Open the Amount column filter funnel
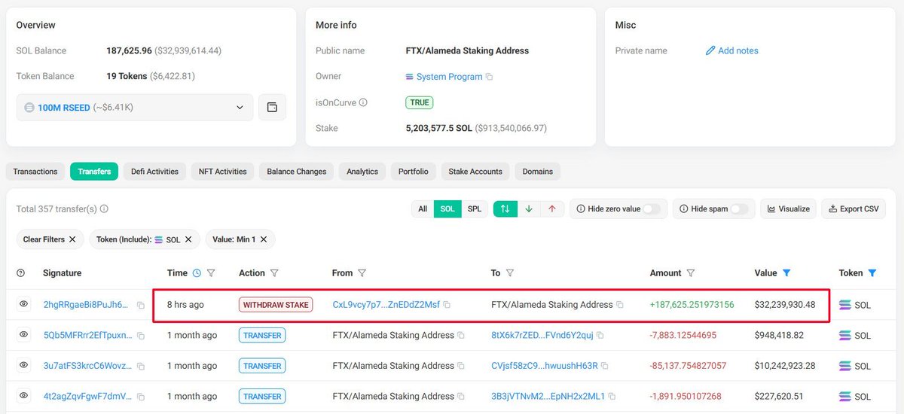The width and height of the screenshot is (904, 414). pos(691,273)
